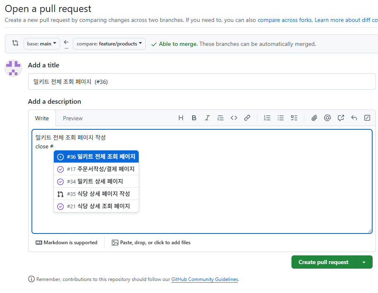The height and width of the screenshot is (293, 378).
Task: Click the image icon beside Paste, drop
Action: point(115,243)
